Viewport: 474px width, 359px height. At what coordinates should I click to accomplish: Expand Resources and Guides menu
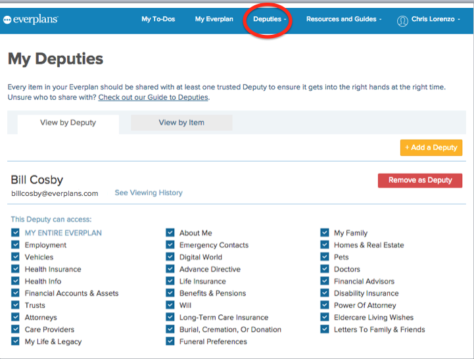[x=343, y=19]
